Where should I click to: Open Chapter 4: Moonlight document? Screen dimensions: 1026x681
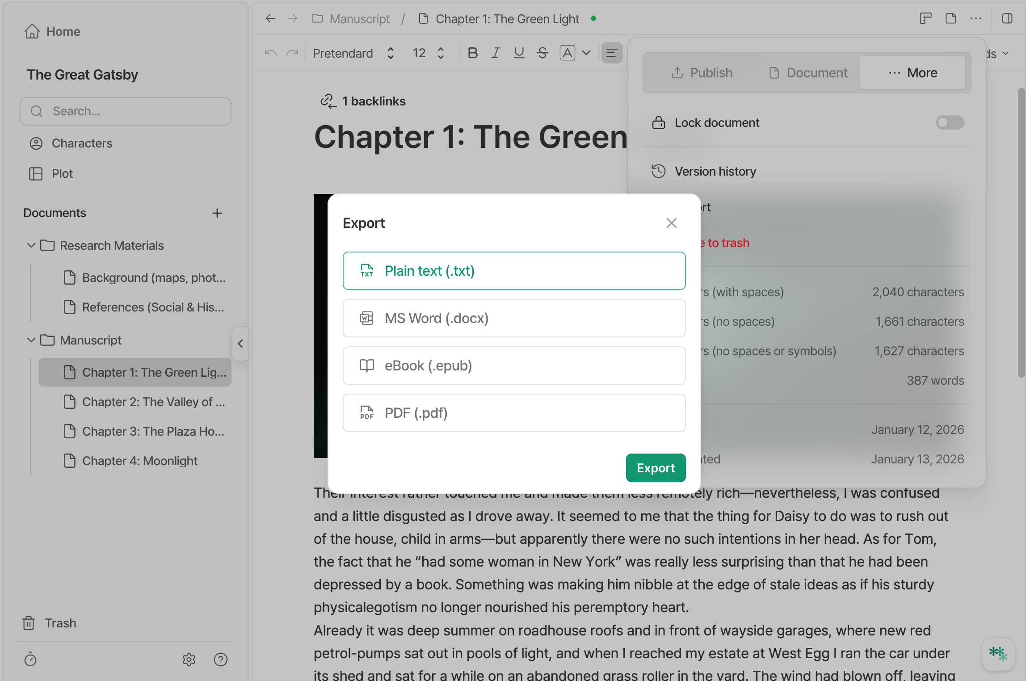(135, 461)
